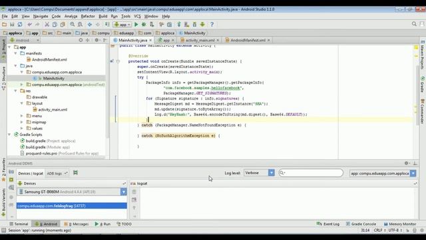Click the logcat search input field
The height and width of the screenshot is (240, 426).
coord(311,173)
